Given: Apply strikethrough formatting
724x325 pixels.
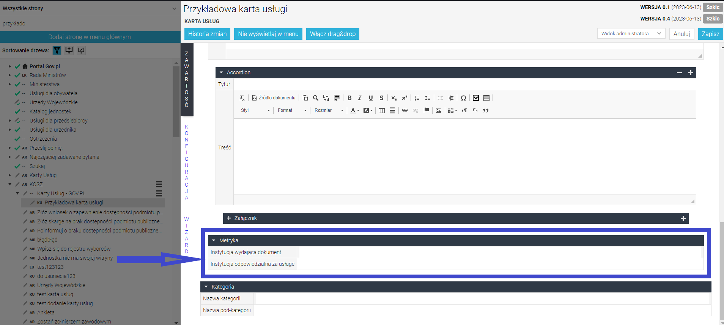Looking at the screenshot, I should pos(381,98).
